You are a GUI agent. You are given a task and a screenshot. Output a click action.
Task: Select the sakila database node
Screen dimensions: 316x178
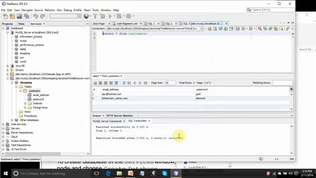(23, 49)
